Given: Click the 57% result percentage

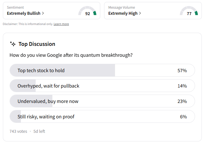Looking at the screenshot, I should pos(182,70).
